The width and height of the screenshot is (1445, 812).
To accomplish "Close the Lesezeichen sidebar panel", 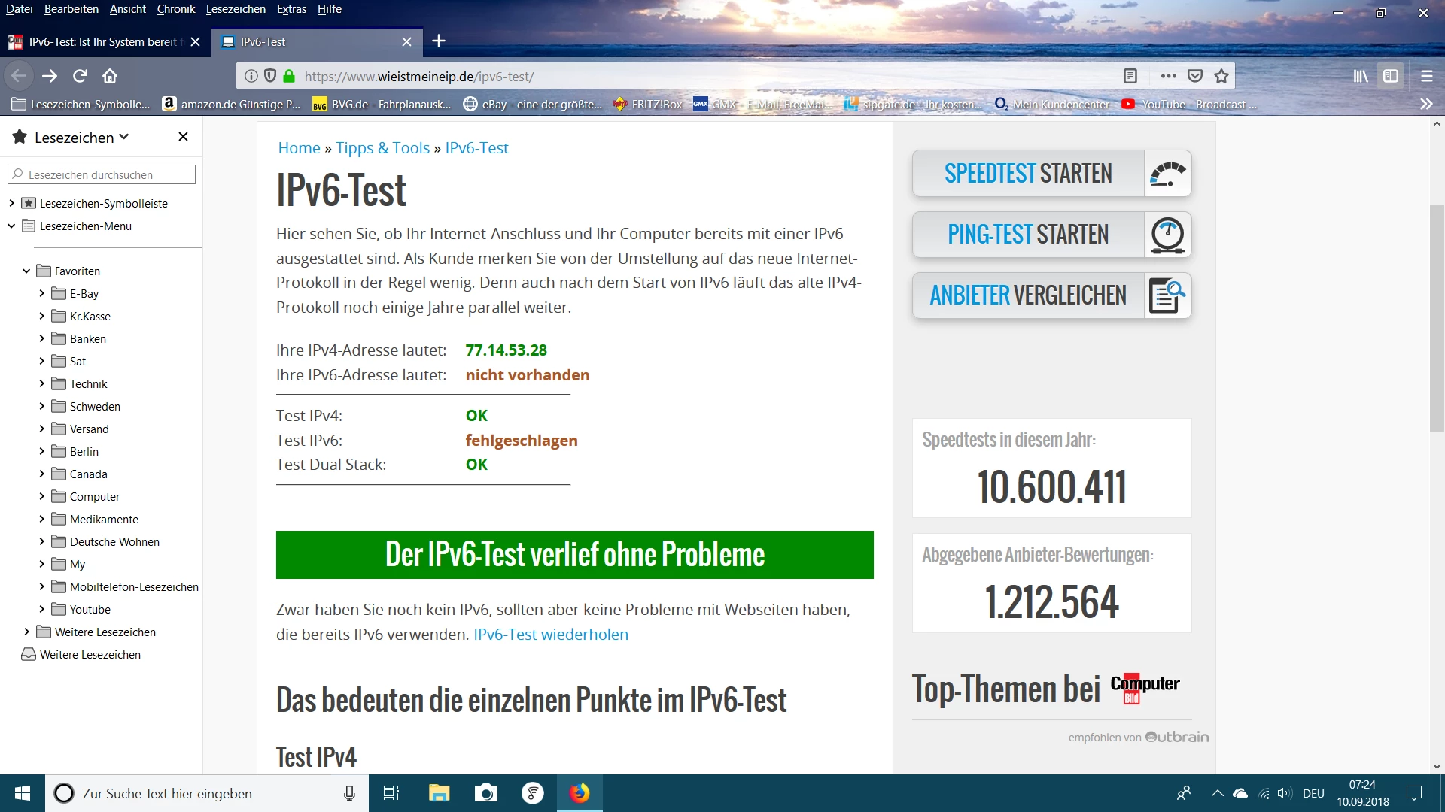I will (183, 137).
